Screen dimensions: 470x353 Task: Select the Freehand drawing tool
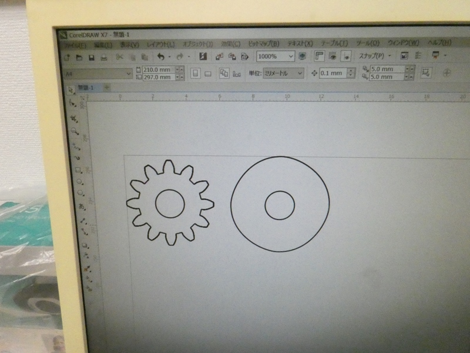point(76,146)
